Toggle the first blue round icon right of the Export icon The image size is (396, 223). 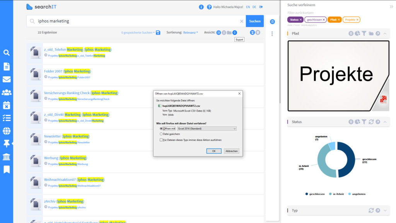coord(252,33)
